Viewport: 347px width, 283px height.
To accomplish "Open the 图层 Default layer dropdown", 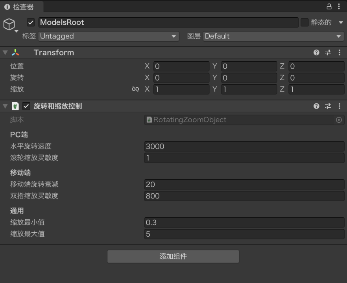I will [x=273, y=36].
